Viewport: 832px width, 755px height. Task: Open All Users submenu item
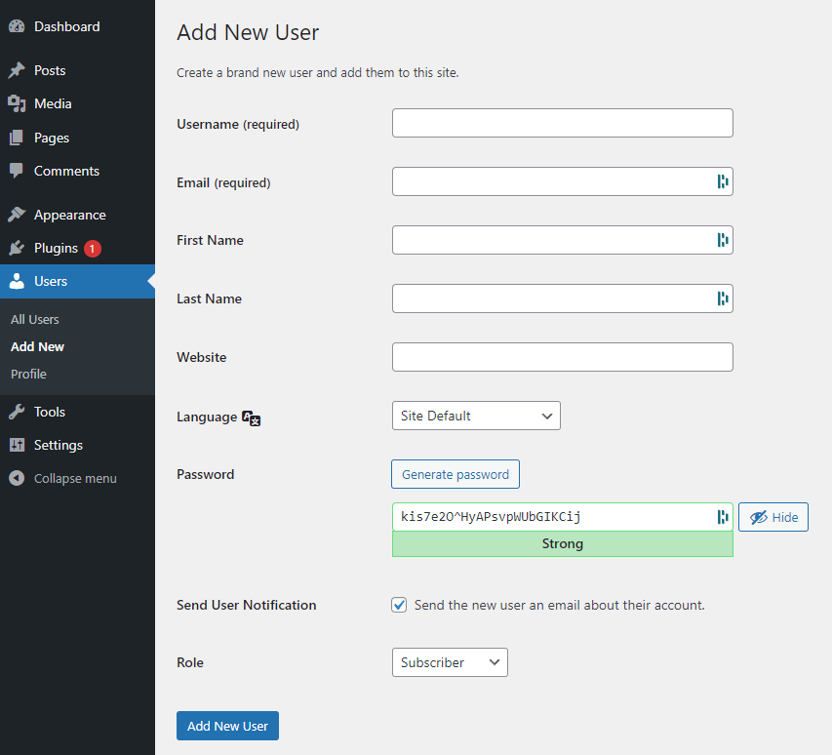point(35,319)
